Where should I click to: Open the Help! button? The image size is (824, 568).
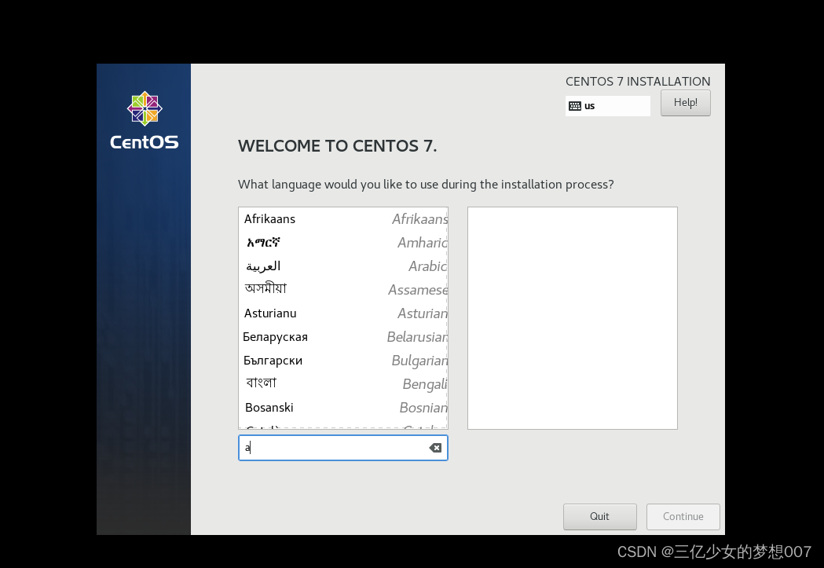685,102
